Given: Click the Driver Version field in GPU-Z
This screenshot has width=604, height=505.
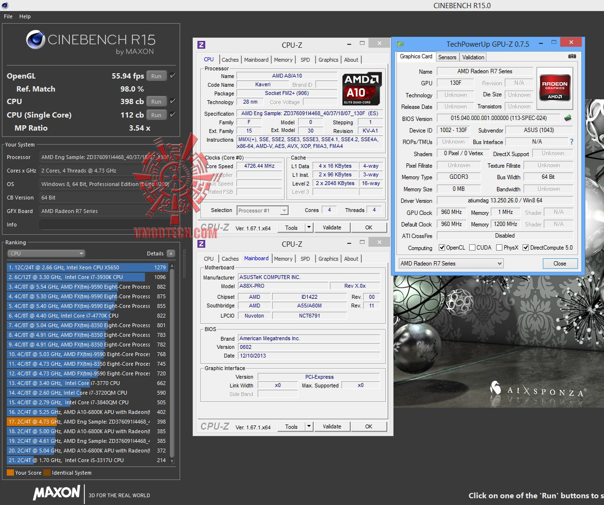Looking at the screenshot, I should coord(505,200).
